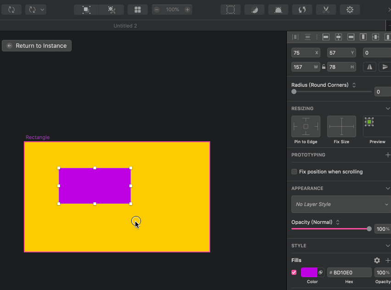Click the Fix Size resizing control
Image resolution: width=391 pixels, height=290 pixels.
click(x=341, y=127)
